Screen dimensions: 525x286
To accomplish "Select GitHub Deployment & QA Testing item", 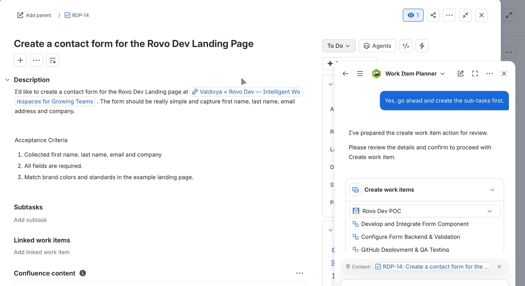I will point(401,249).
